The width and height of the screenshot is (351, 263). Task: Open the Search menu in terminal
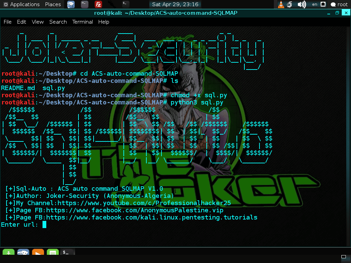58,22
